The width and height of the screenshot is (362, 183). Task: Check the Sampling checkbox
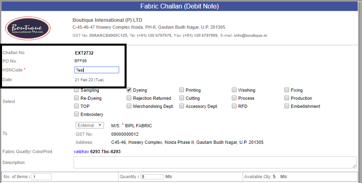(x=76, y=90)
